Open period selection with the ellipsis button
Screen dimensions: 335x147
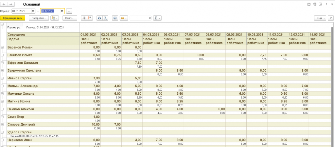[69, 11]
